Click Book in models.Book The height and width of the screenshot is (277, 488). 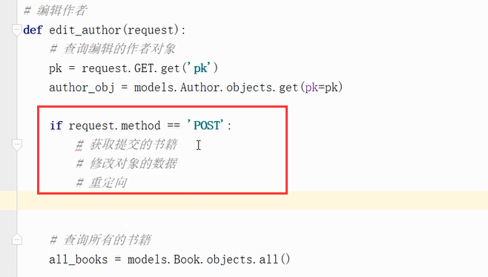coord(187,259)
